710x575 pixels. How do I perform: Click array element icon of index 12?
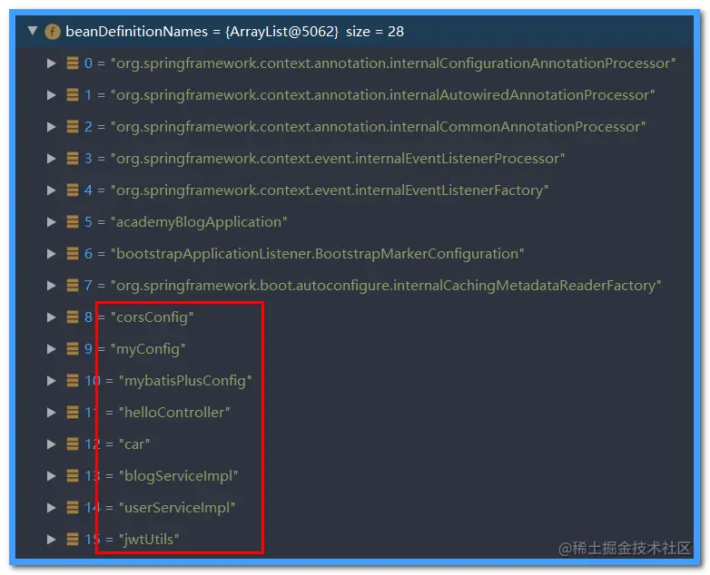coord(73,443)
